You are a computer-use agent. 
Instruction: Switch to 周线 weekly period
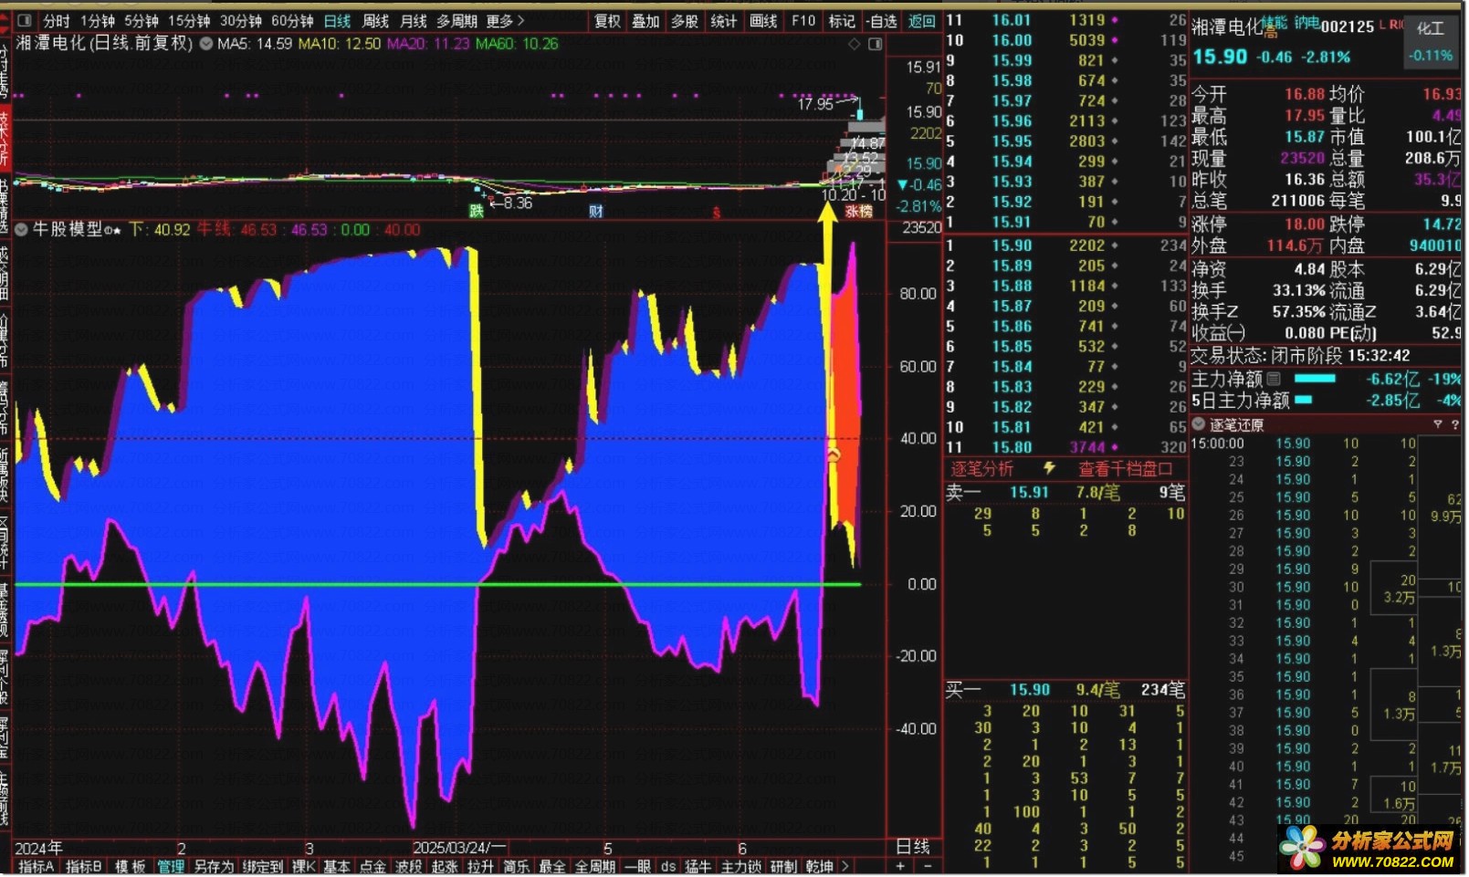tap(375, 20)
